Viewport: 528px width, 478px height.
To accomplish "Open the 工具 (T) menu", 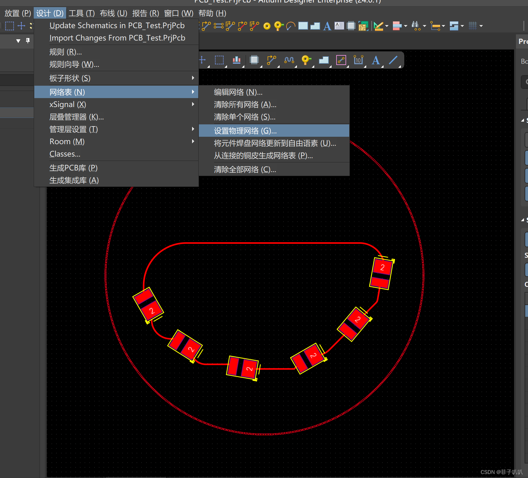I will (x=82, y=13).
